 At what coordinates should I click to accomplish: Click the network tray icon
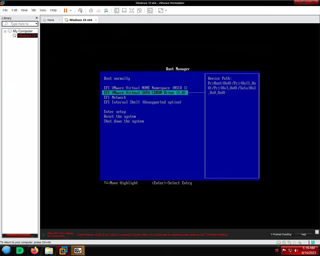click(x=290, y=250)
